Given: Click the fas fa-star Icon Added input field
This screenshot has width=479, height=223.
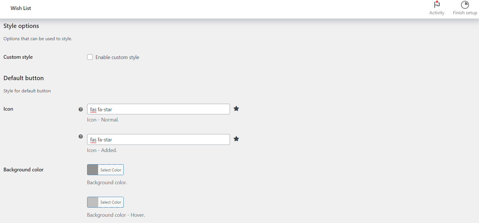Looking at the screenshot, I should (158, 139).
